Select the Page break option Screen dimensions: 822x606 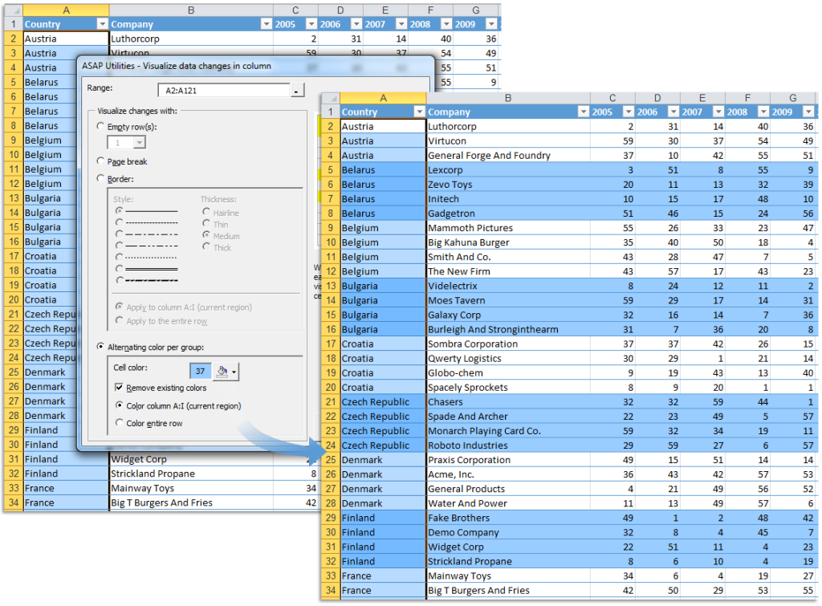pyautogui.click(x=99, y=161)
